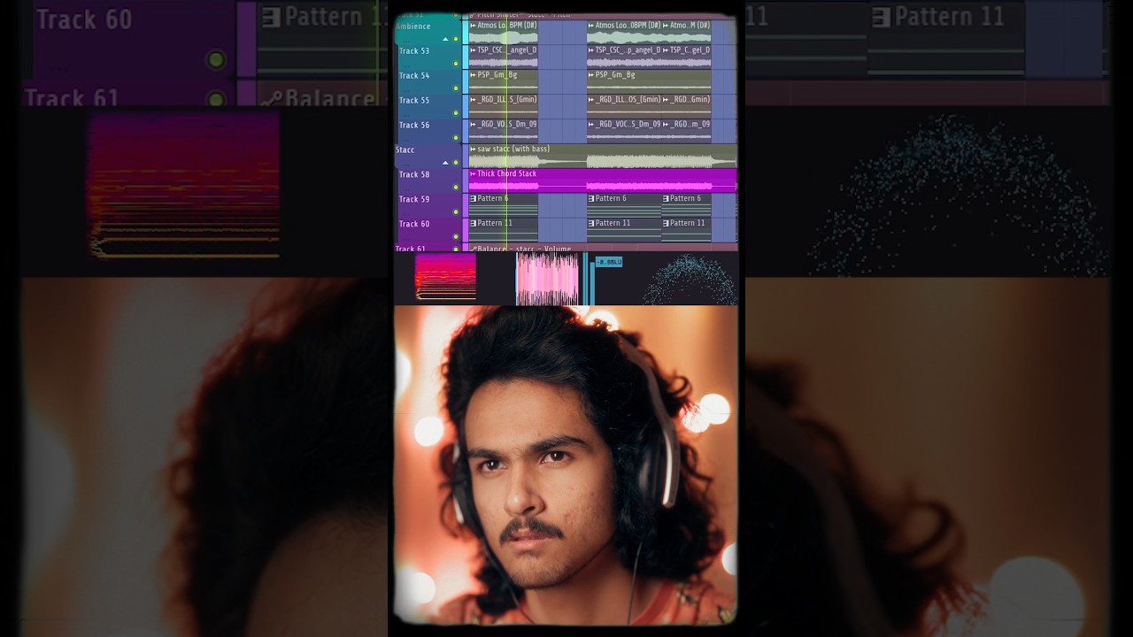Select the third TSP_C..gel_D audio clip
Image resolution: width=1133 pixels, height=637 pixels.
click(x=686, y=57)
